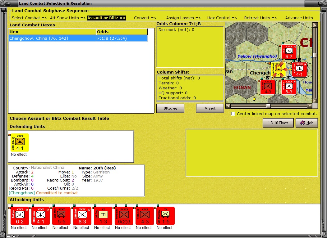Click the Select Combat subphase step

click(x=30, y=18)
